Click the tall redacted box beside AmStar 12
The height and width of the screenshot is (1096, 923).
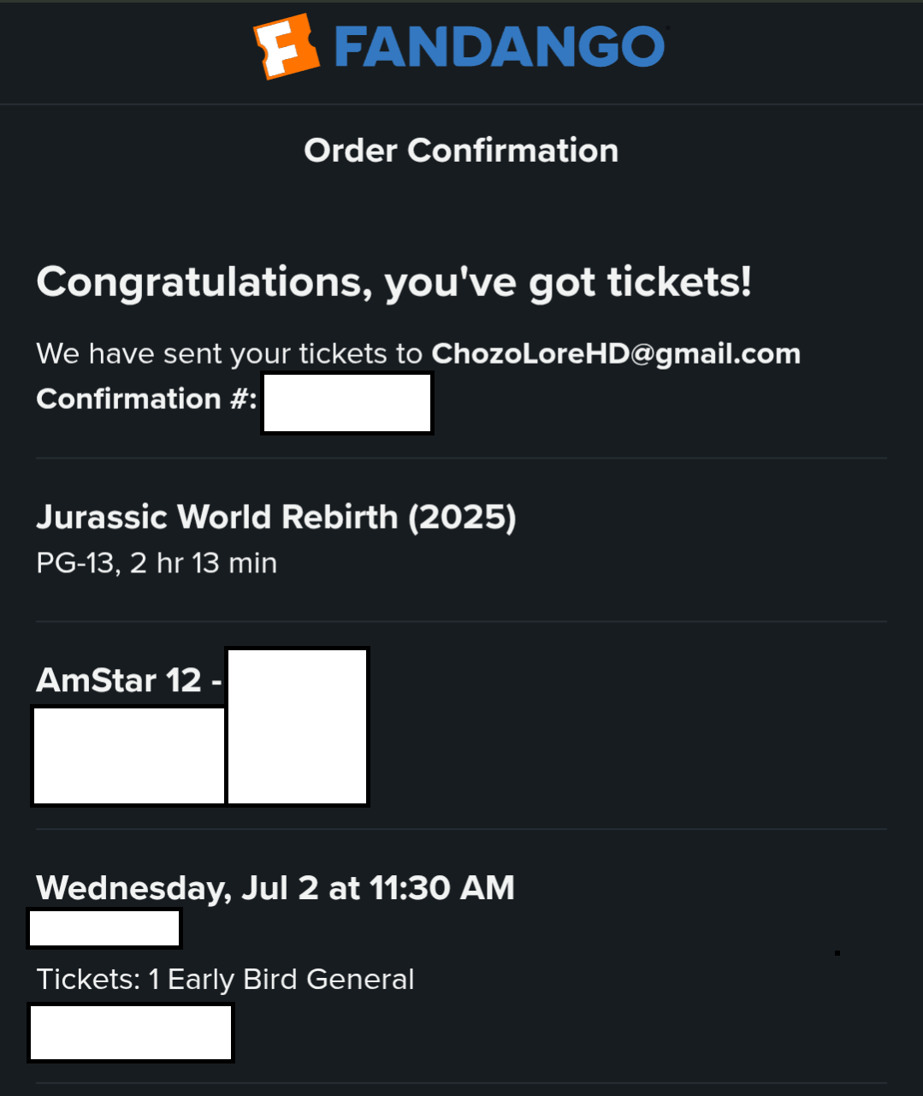(297, 726)
